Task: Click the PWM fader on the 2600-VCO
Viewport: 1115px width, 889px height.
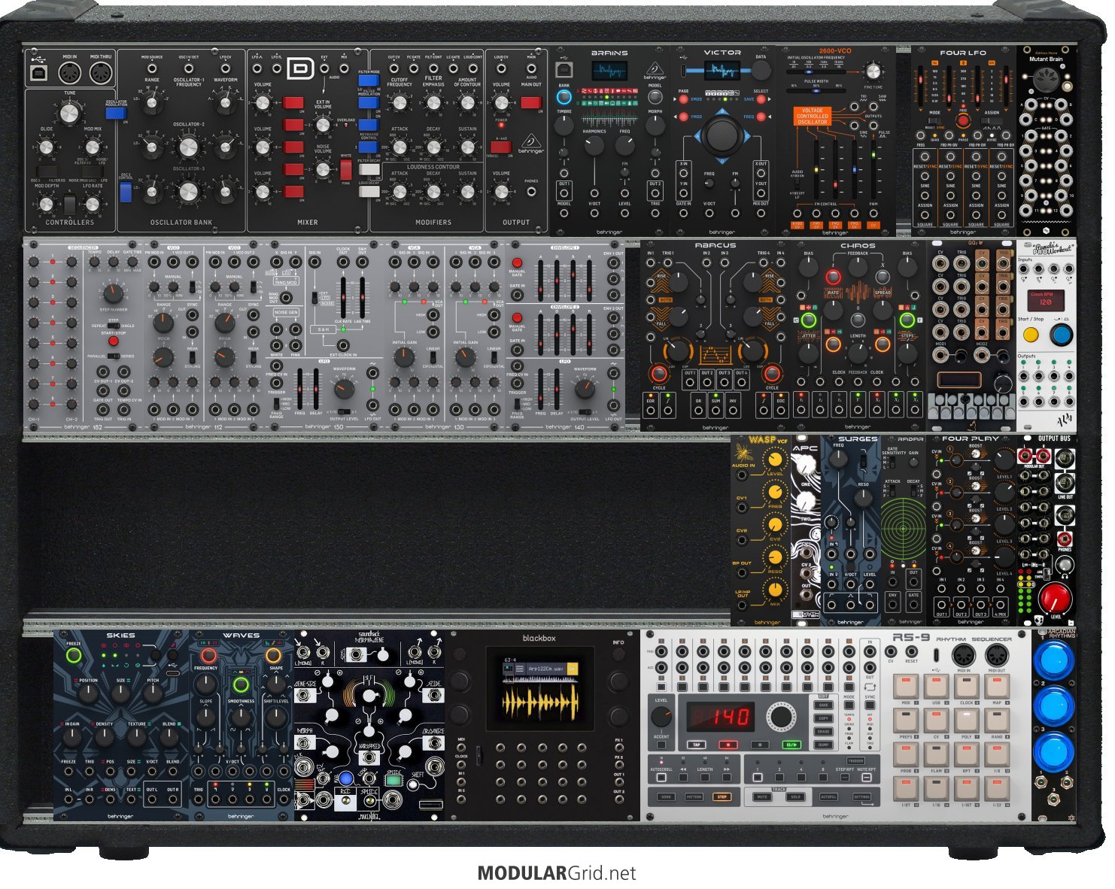Action: (873, 169)
